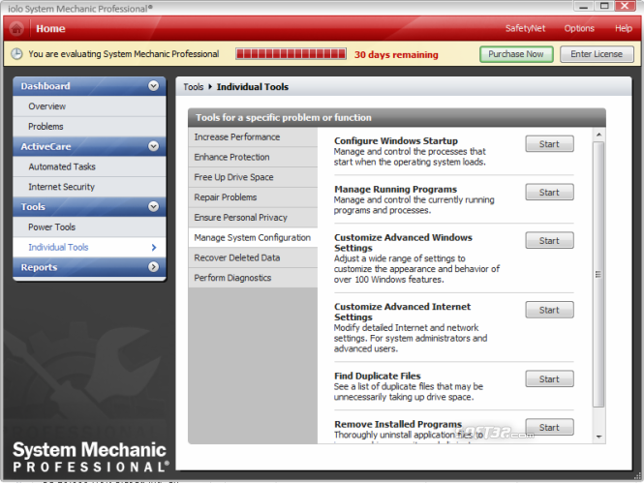
Task: Click the Configure Windows Startup heading
Action: pyautogui.click(x=396, y=140)
